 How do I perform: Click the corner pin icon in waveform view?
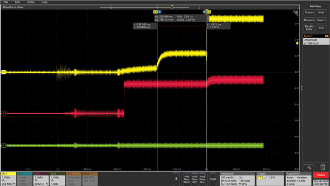click(x=295, y=13)
